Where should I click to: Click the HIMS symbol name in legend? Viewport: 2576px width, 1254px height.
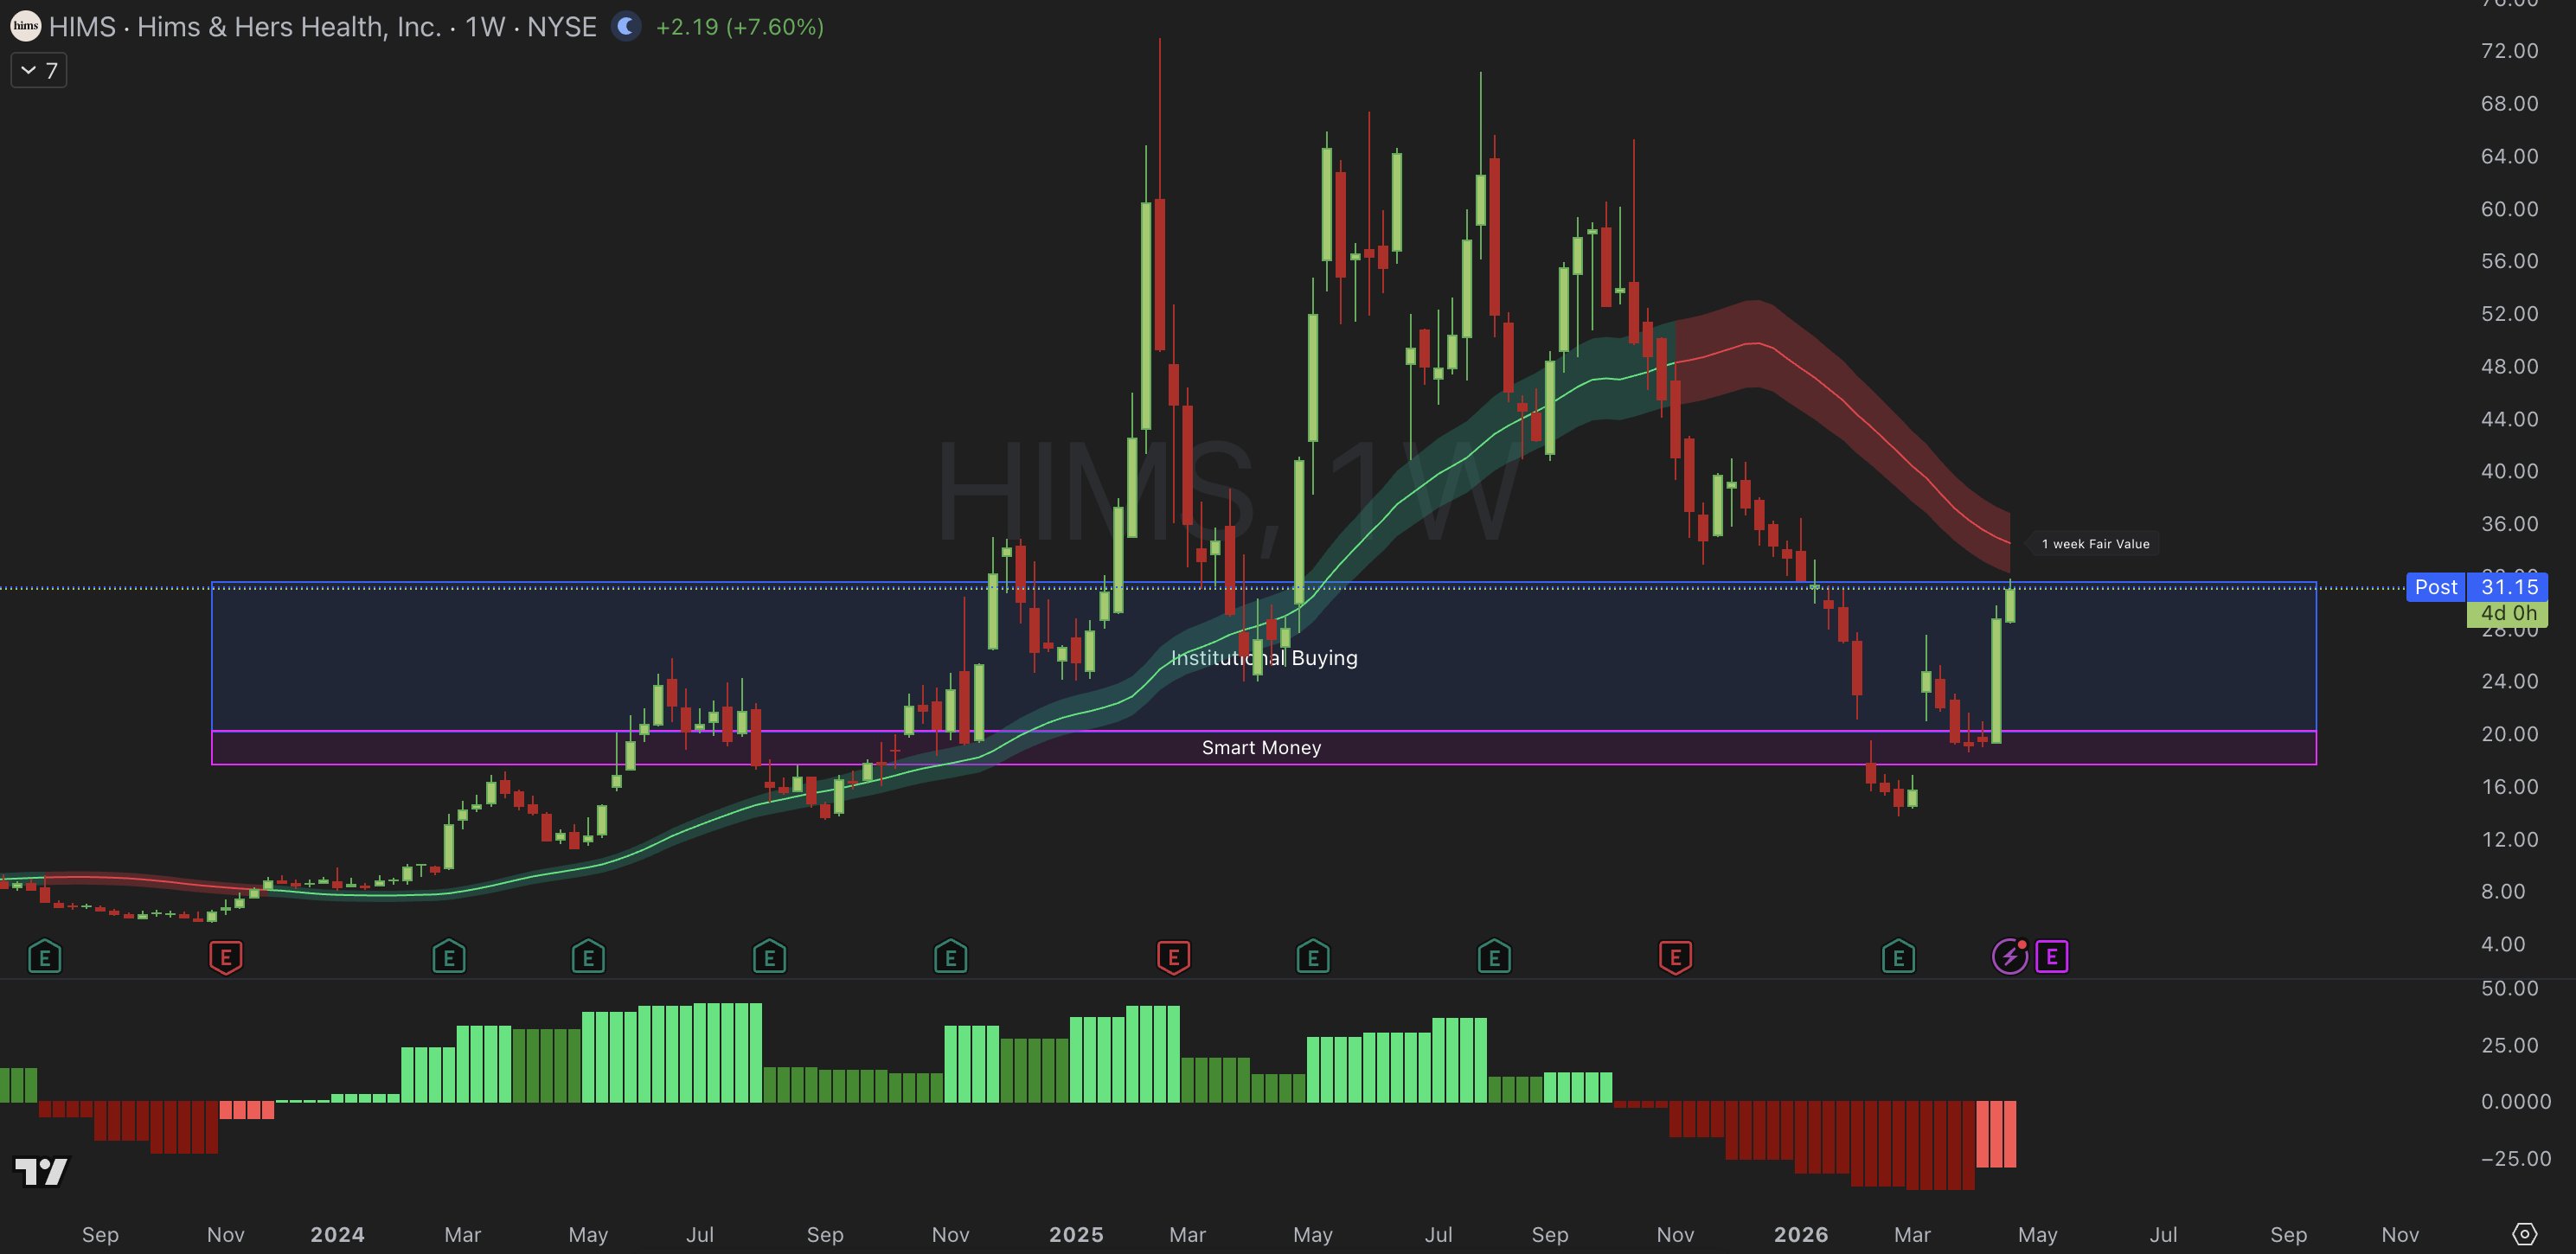[x=82, y=27]
